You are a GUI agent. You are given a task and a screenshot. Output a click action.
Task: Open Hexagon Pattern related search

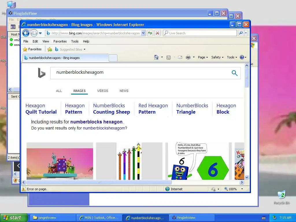pos(75,109)
